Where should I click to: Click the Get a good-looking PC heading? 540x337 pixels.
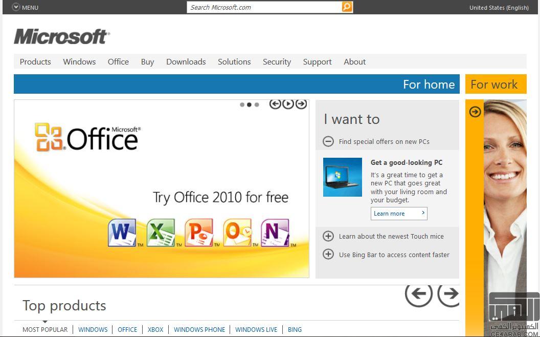click(x=407, y=162)
